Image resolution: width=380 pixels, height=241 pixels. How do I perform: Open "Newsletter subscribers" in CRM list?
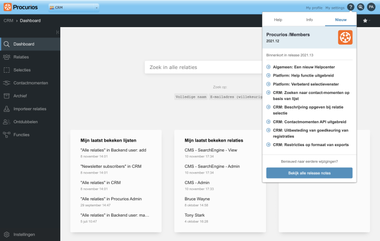coord(111,166)
